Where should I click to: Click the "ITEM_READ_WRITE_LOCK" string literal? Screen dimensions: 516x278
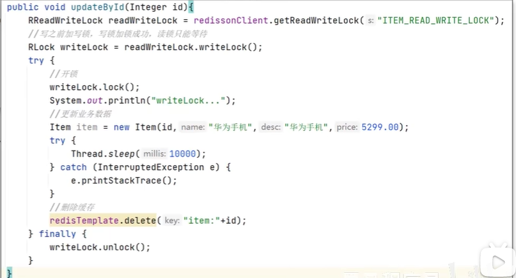(x=435, y=20)
